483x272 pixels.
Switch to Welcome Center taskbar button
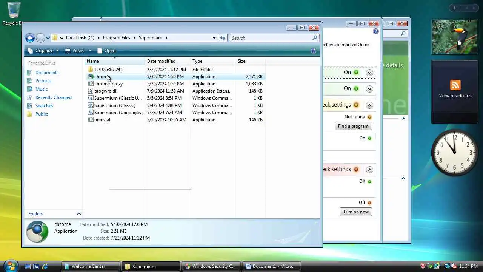point(90,266)
